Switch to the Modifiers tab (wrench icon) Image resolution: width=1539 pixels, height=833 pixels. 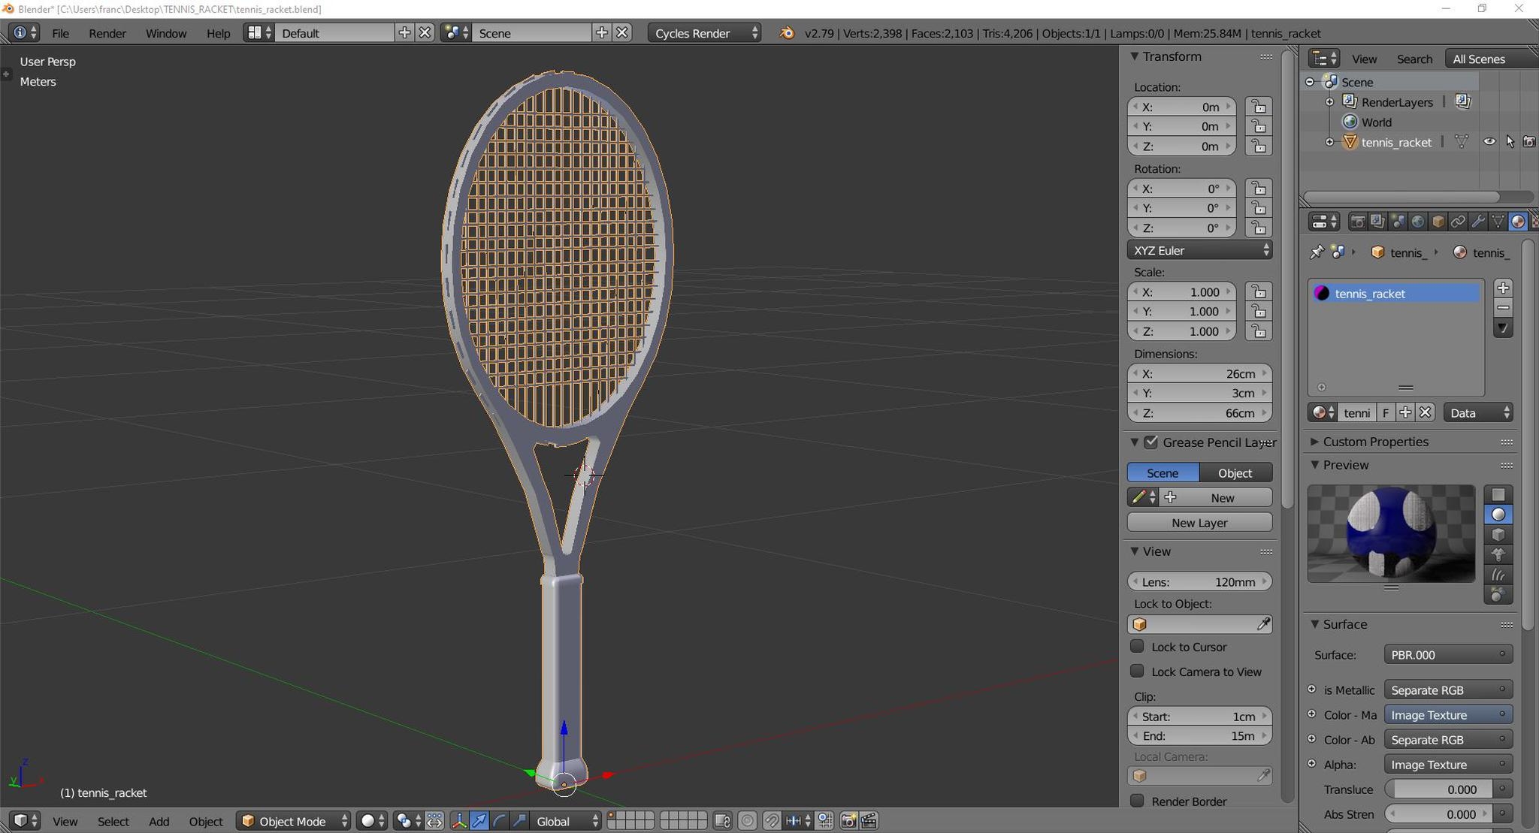1478,222
